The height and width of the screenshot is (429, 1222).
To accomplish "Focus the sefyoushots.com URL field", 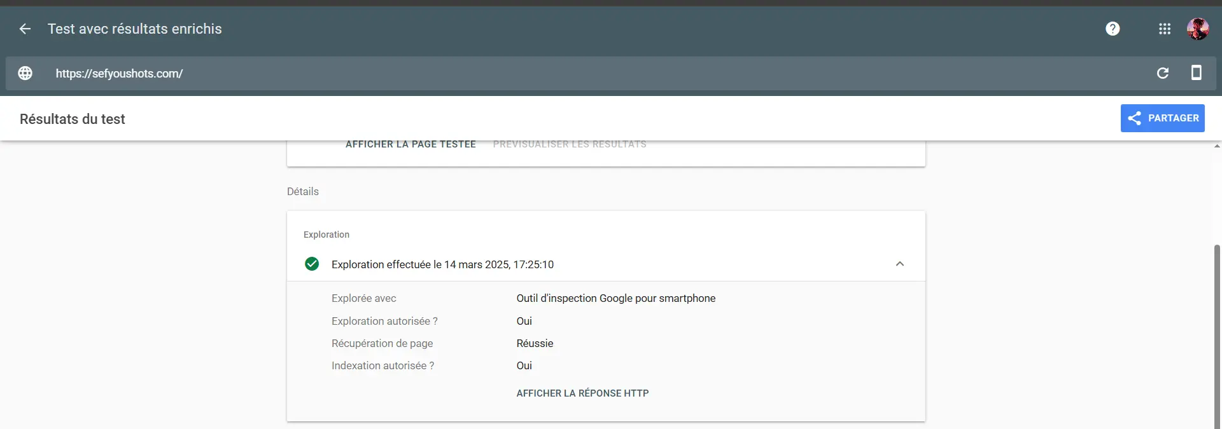I will click(x=119, y=74).
